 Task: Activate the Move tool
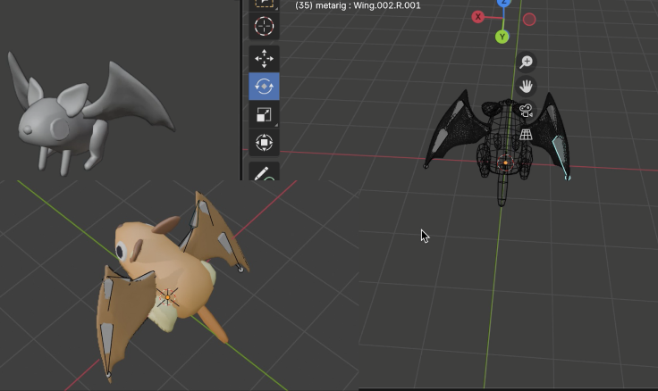(x=264, y=58)
